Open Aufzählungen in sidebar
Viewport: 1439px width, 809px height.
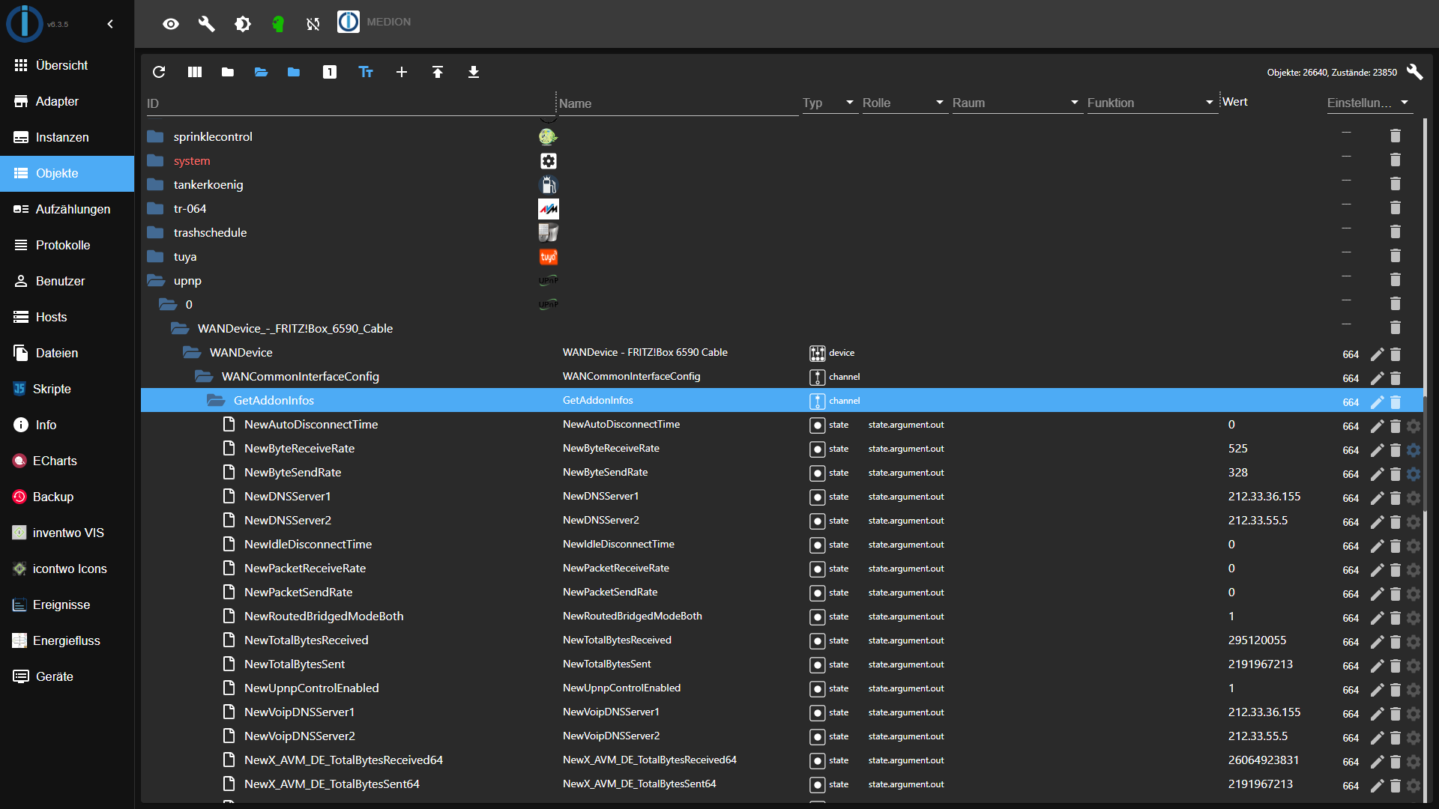click(x=67, y=209)
